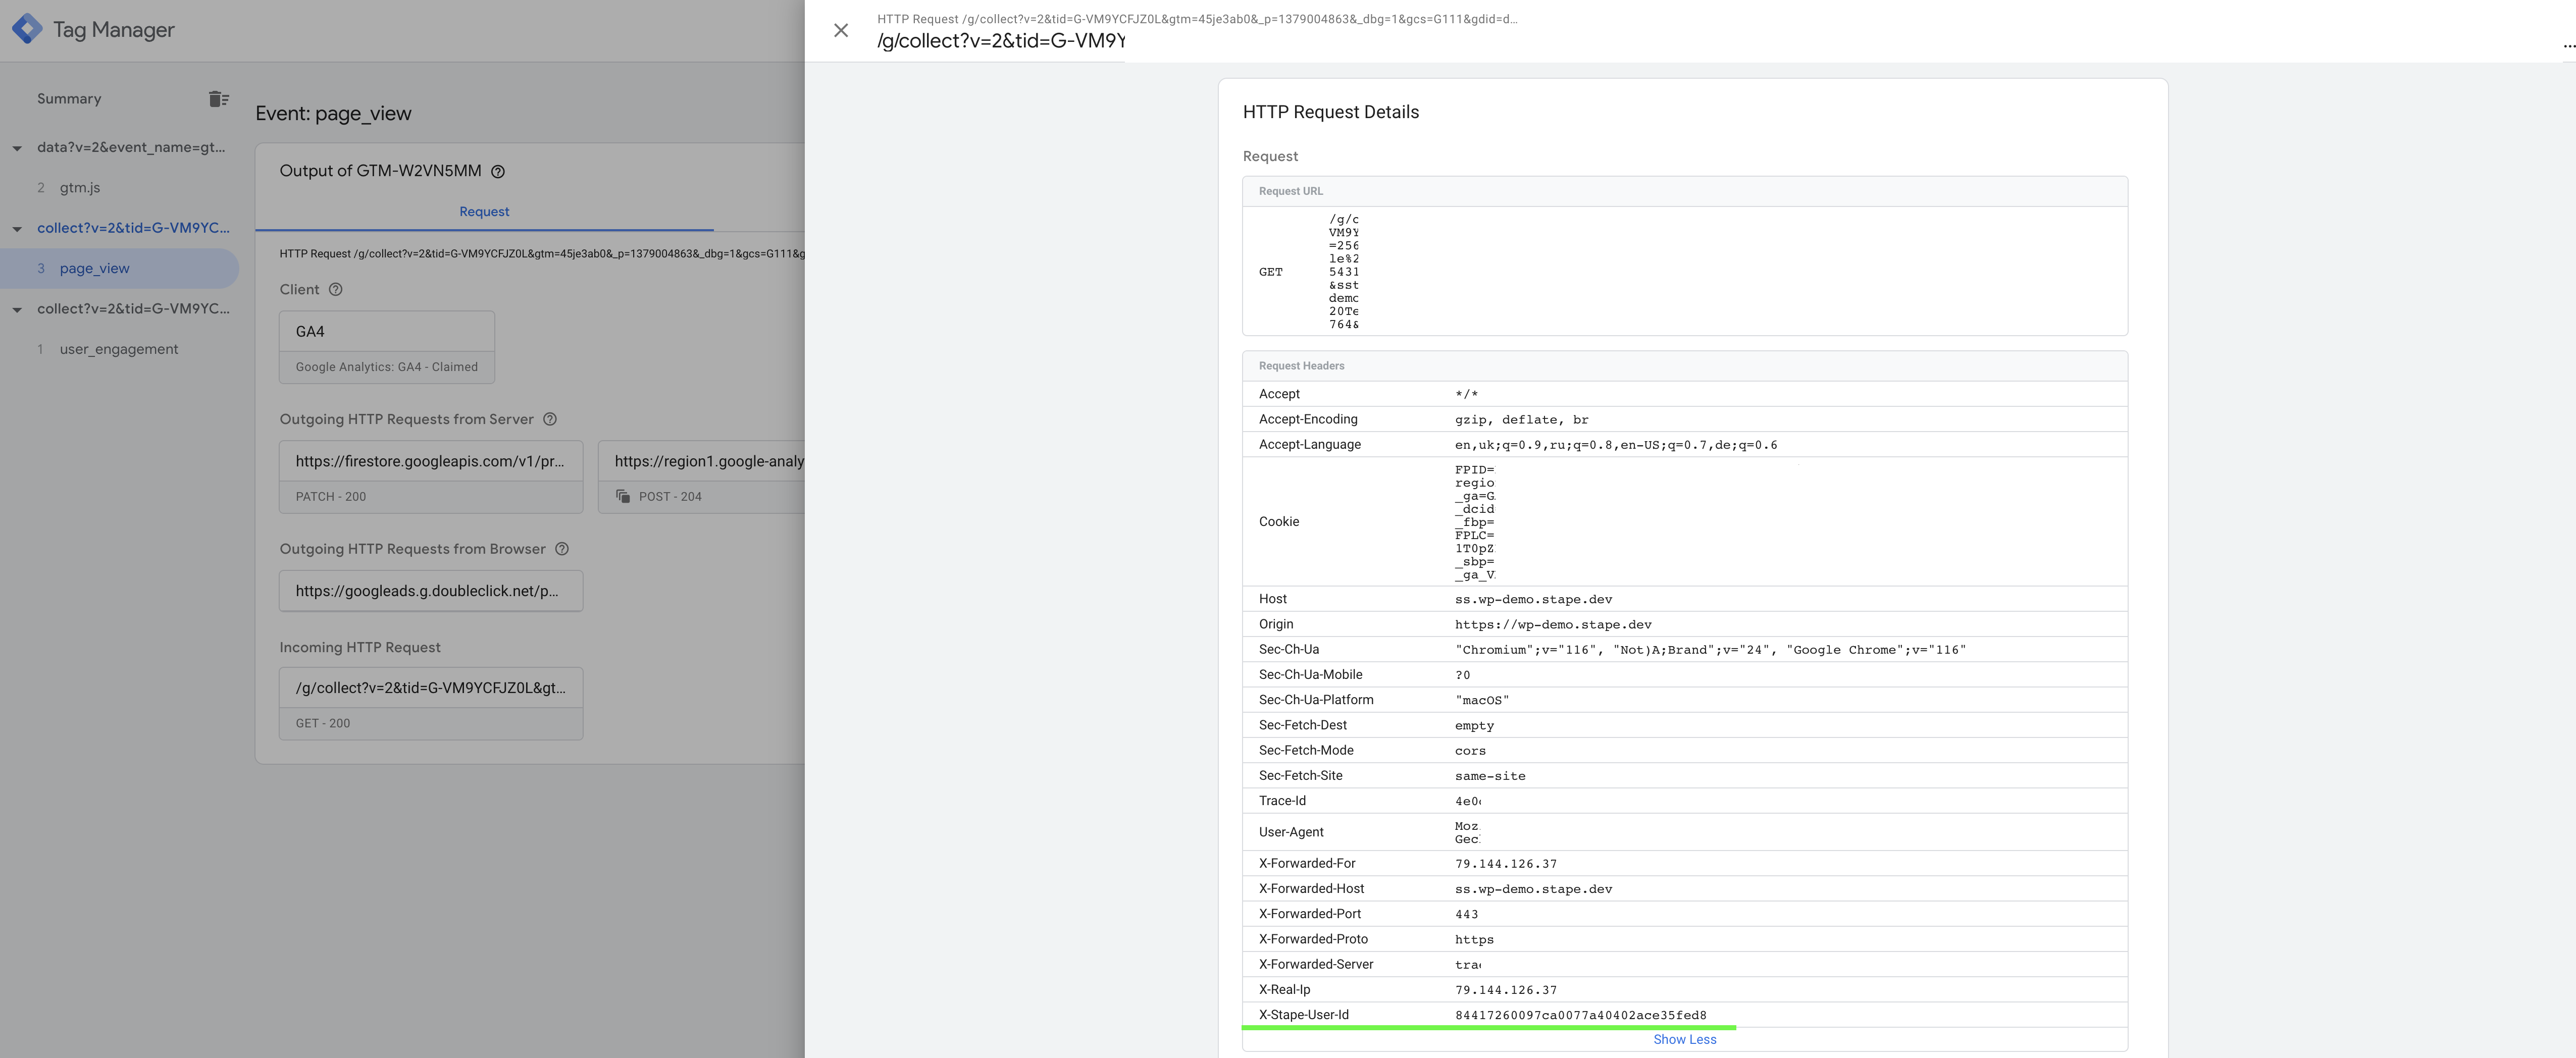Click the X-Forwarded-Proto value https
The image size is (2576, 1058).
point(1474,940)
